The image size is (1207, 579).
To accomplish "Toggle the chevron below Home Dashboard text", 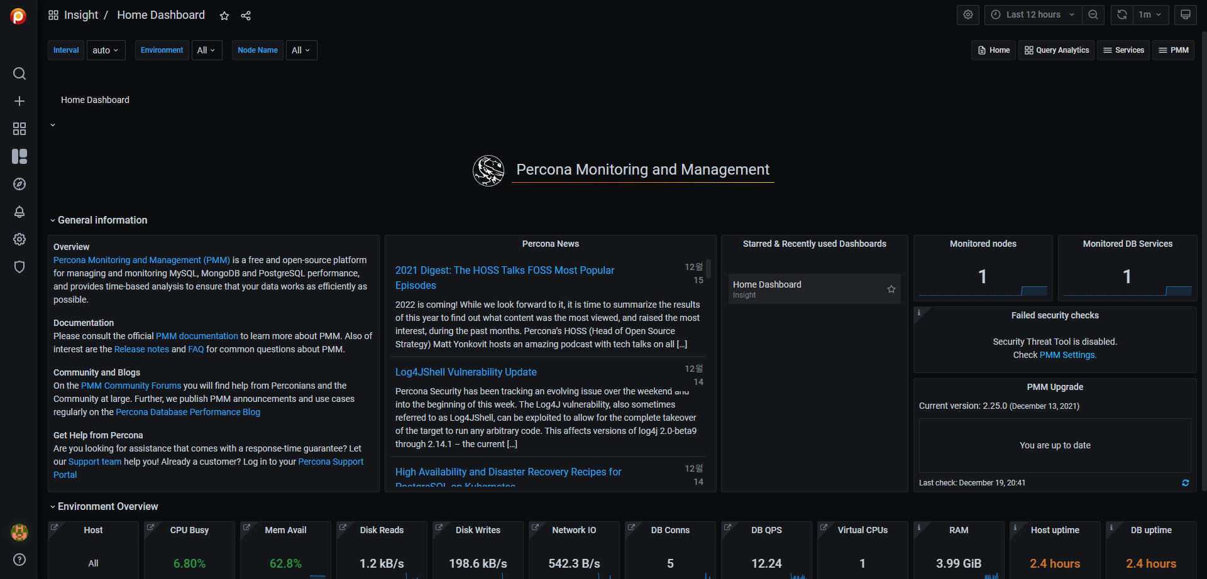I will (x=53, y=125).
